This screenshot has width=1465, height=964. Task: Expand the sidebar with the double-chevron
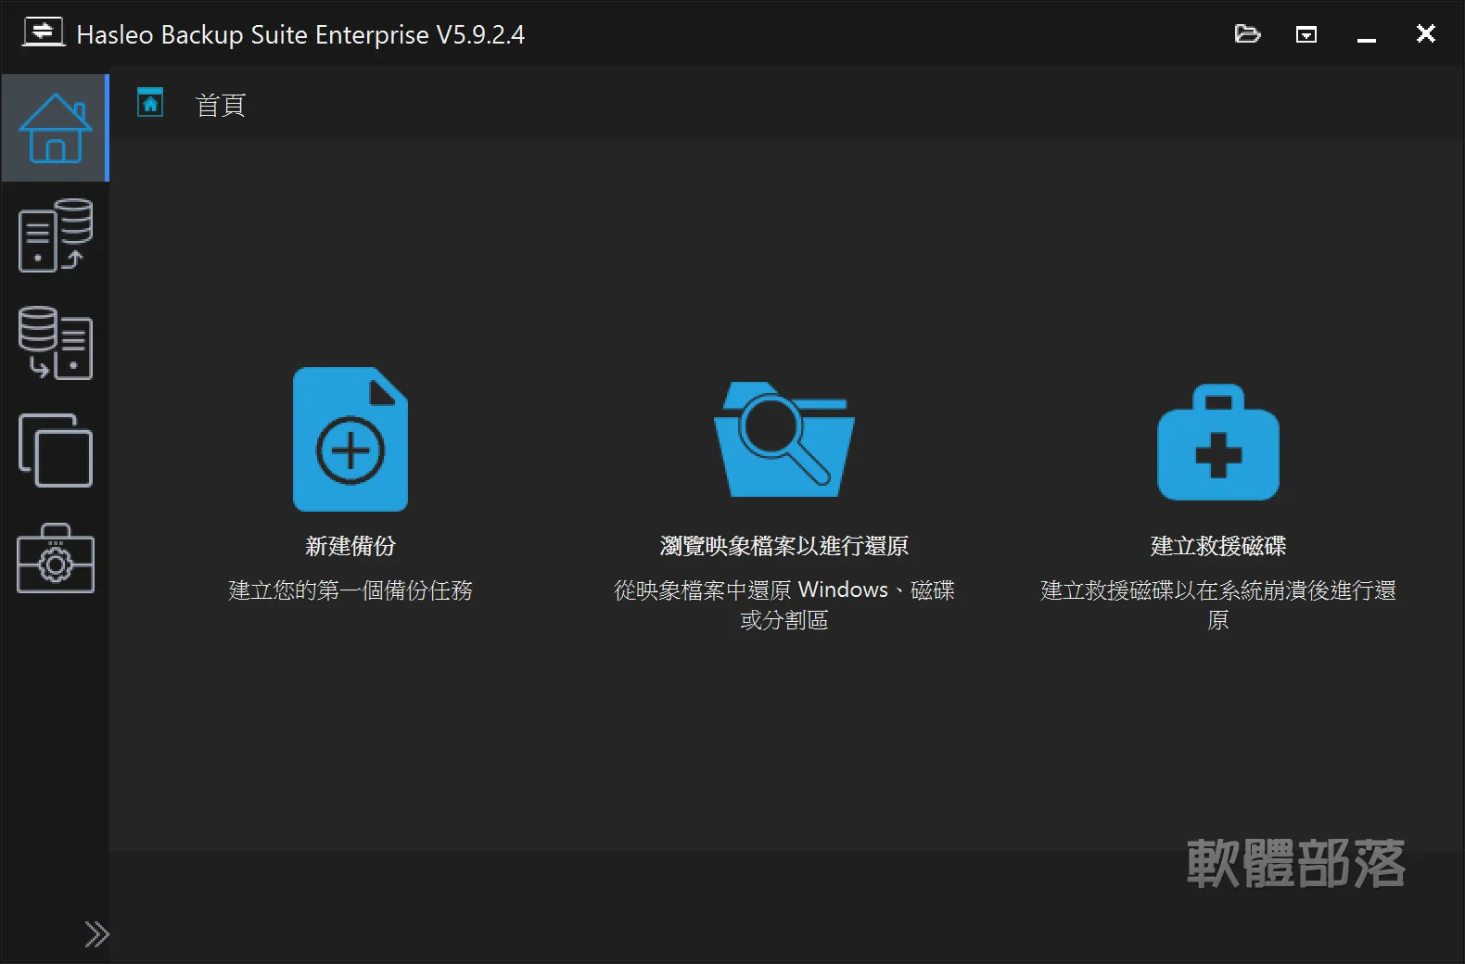(x=96, y=933)
